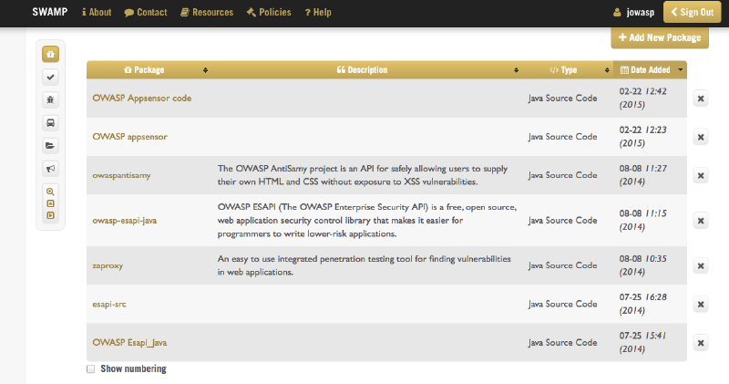This screenshot has height=384, width=729.
Task: Click the date 08-08 11:15 (2014)
Action: [643, 220]
